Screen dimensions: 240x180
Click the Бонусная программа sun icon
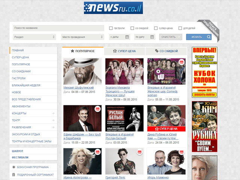click(x=14, y=167)
